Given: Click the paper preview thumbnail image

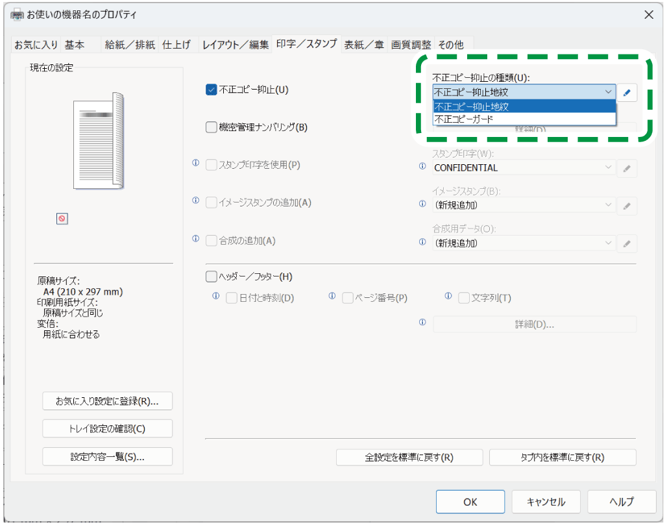Looking at the screenshot, I should click(98, 141).
